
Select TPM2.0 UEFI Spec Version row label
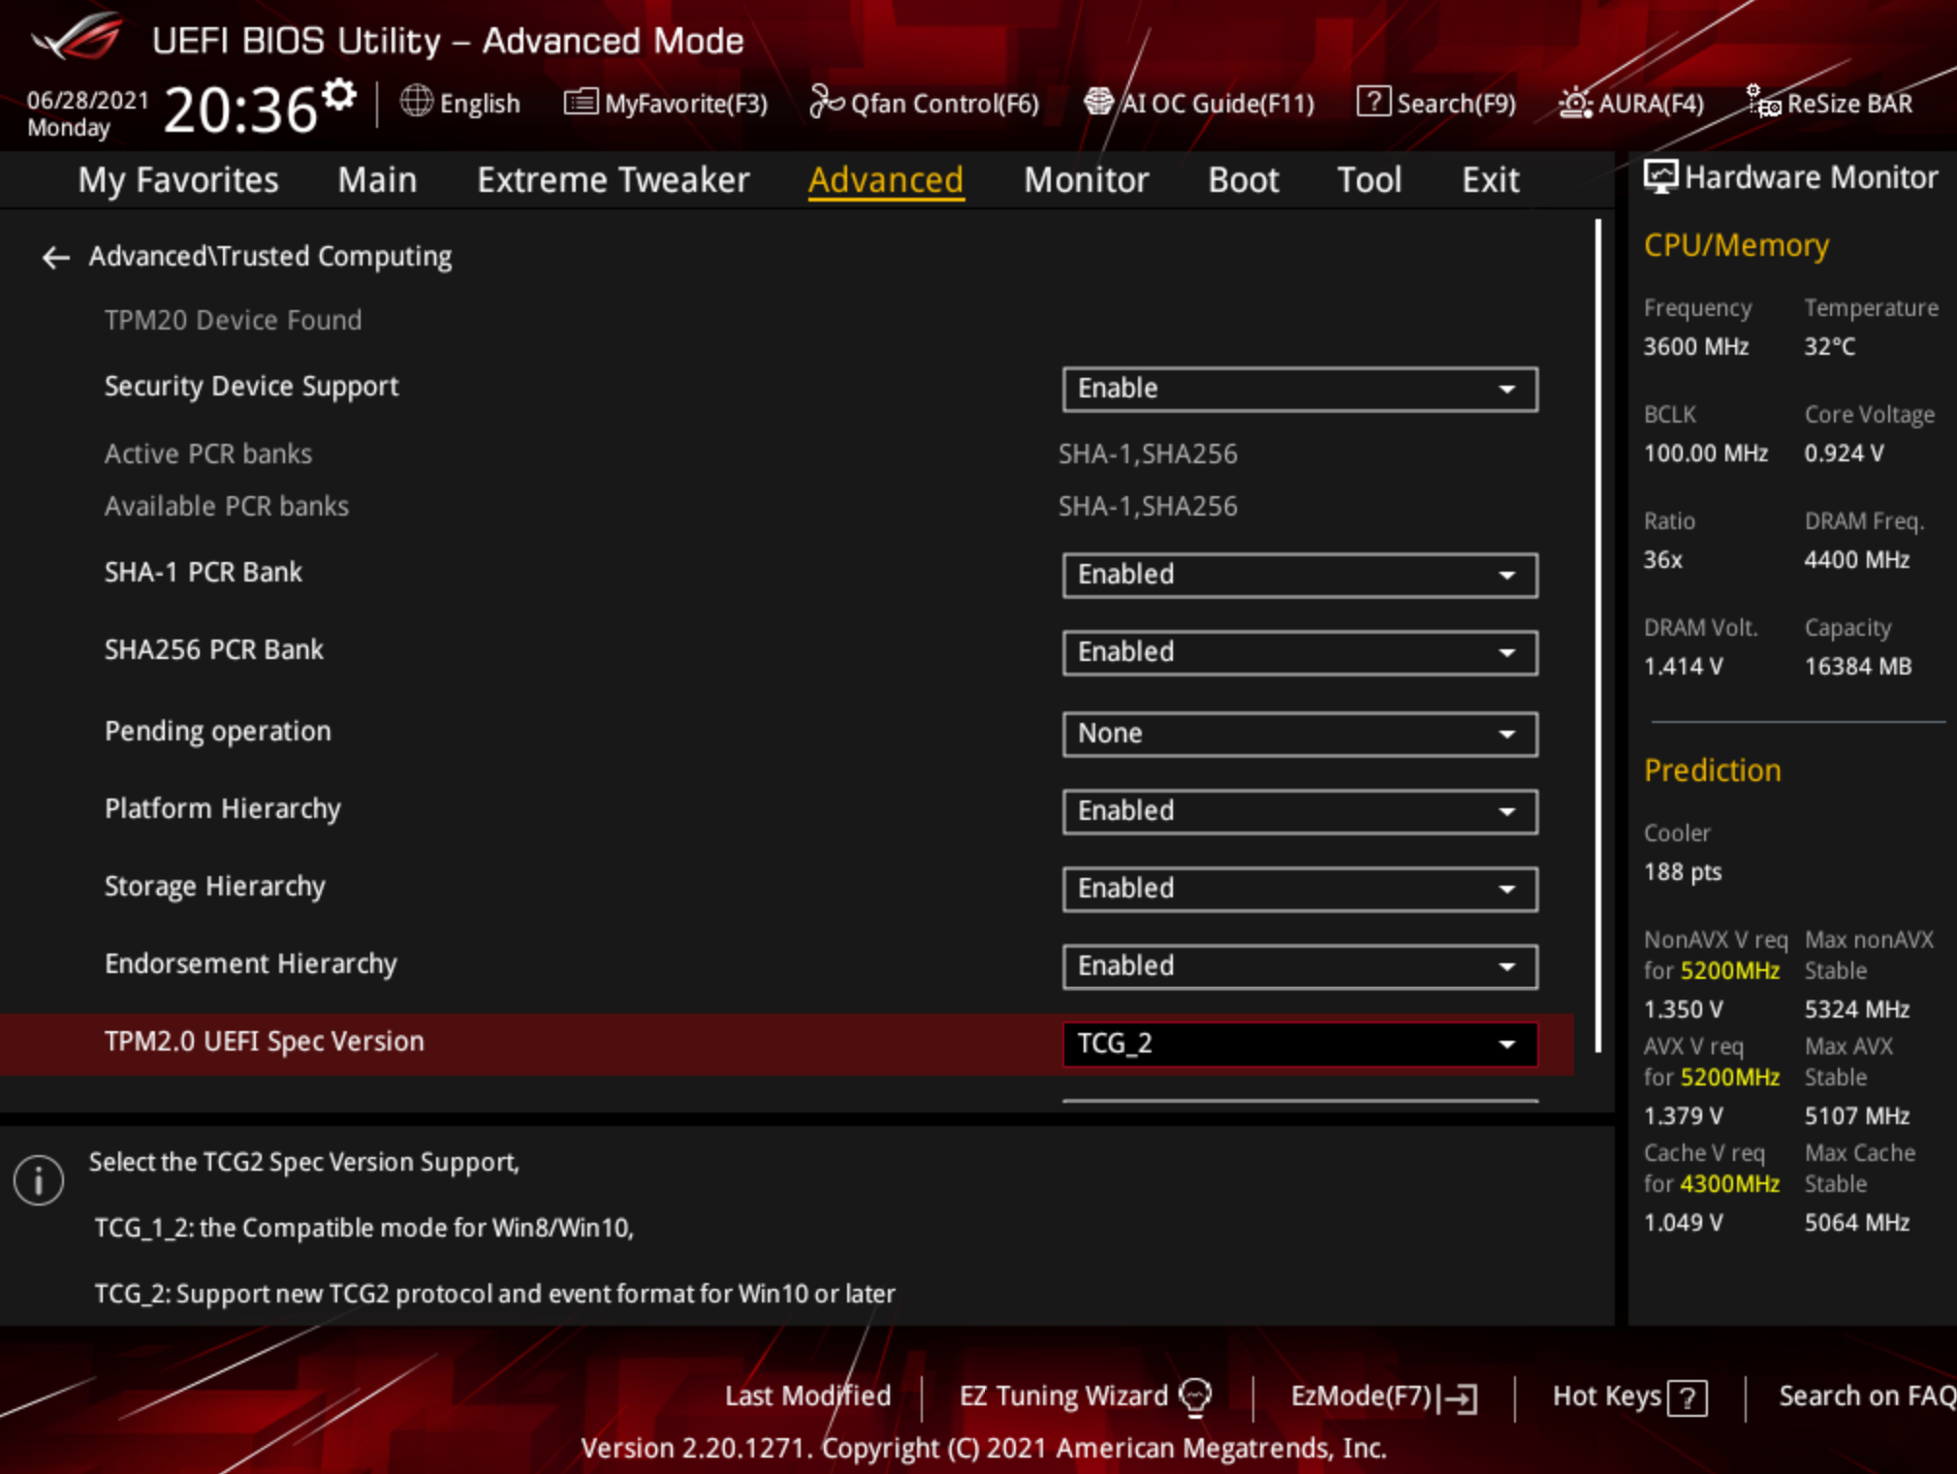264,1042
